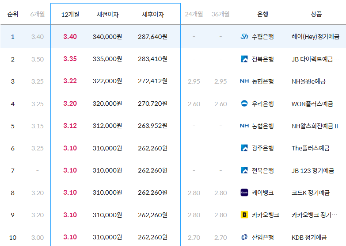The image size is (346, 246).
Task: Click the 카카오뱅크 bank name
Action: (x=266, y=215)
